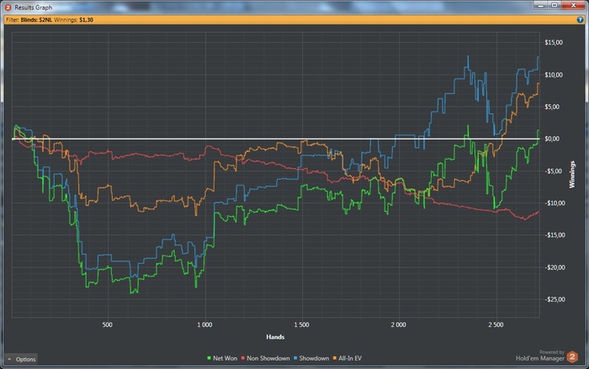This screenshot has width=589, height=369.
Task: Click the Hands axis label
Action: (x=275, y=337)
